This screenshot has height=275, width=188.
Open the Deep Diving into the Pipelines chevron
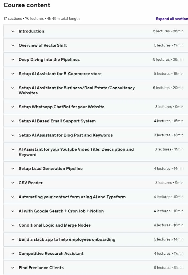point(13,60)
